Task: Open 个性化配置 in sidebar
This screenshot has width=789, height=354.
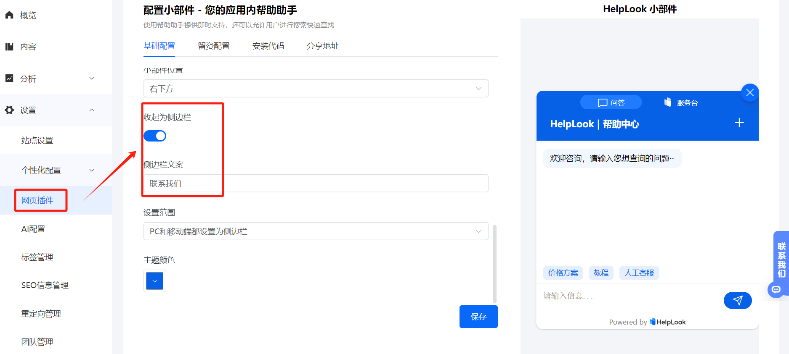Action: pyautogui.click(x=41, y=170)
